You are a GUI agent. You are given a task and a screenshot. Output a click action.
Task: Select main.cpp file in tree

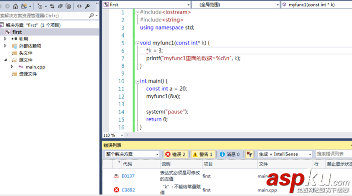click(x=35, y=67)
